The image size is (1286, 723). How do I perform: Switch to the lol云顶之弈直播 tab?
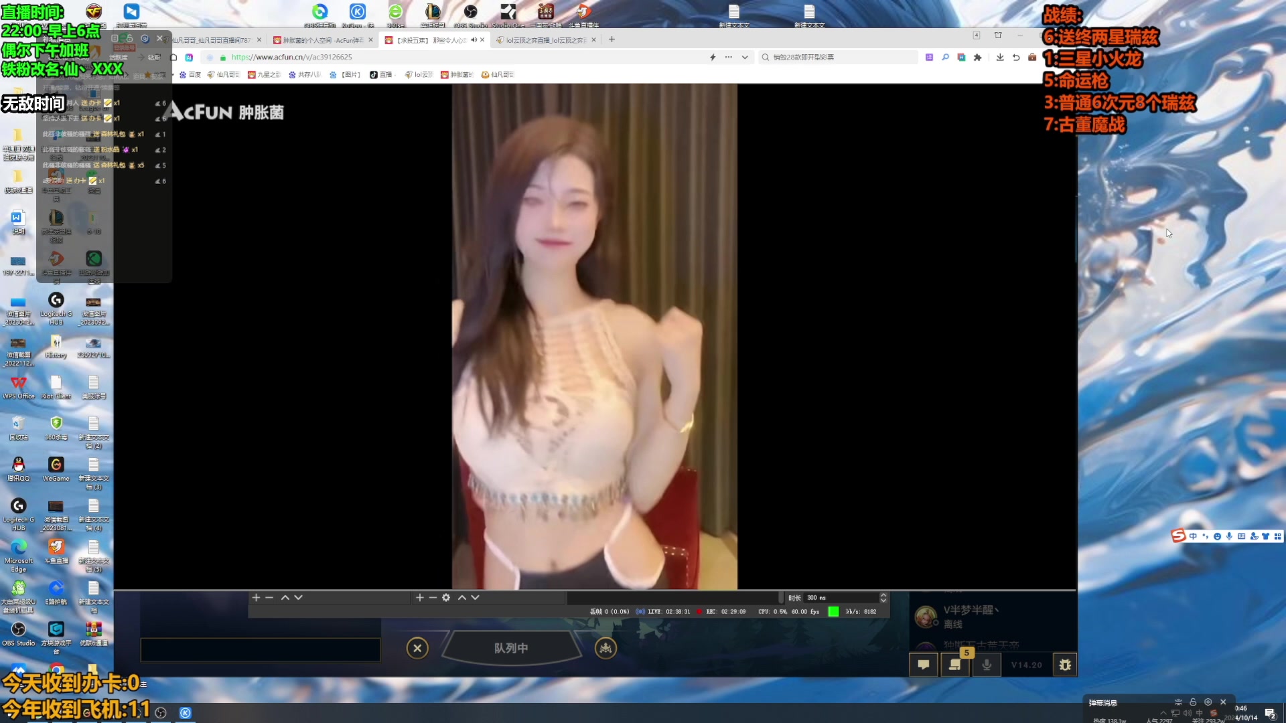click(x=546, y=40)
